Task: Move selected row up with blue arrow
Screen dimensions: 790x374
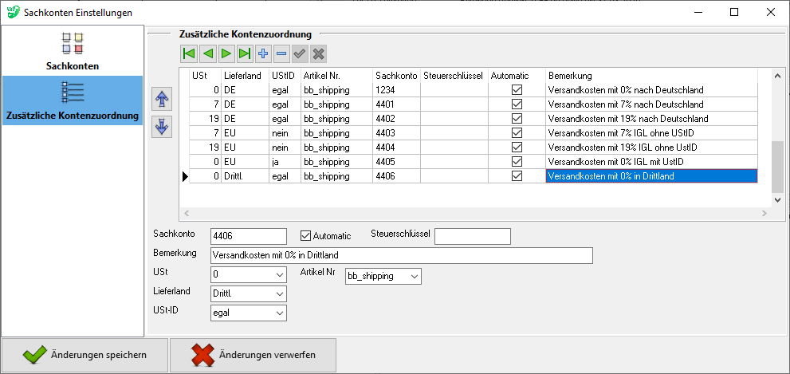Action: (162, 99)
